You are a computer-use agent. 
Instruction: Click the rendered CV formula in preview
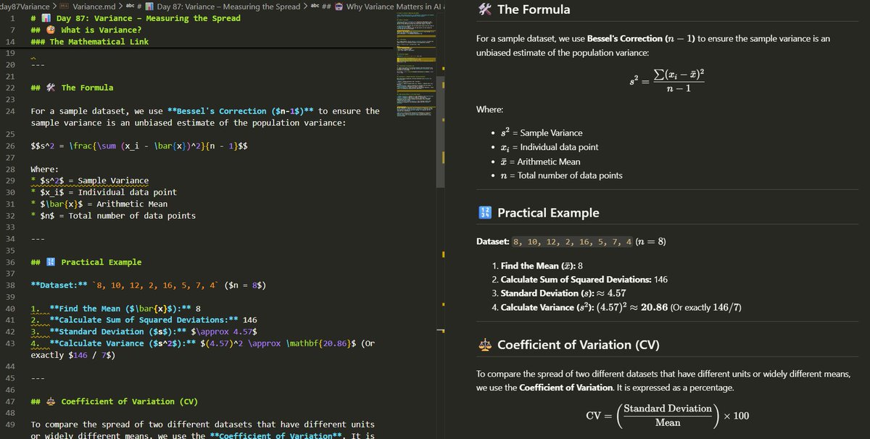click(x=668, y=416)
